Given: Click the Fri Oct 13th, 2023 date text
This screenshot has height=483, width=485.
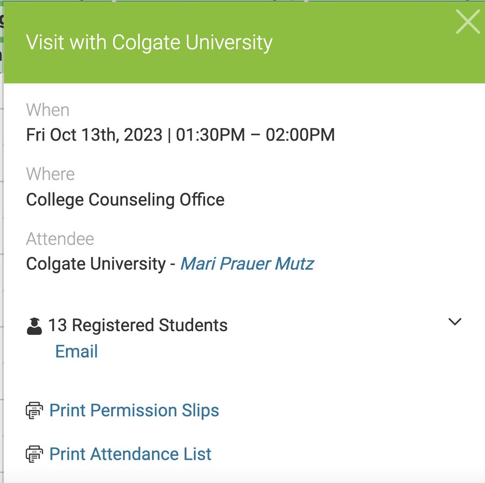Looking at the screenshot, I should coord(94,135).
